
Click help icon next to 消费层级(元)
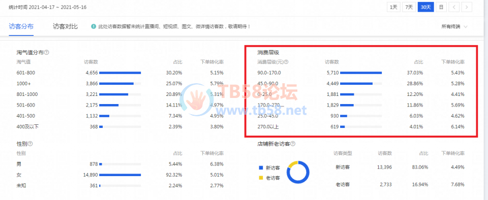tap(286, 62)
